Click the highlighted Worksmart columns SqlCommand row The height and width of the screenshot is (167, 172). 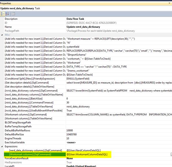pyautogui.click(x=30, y=155)
